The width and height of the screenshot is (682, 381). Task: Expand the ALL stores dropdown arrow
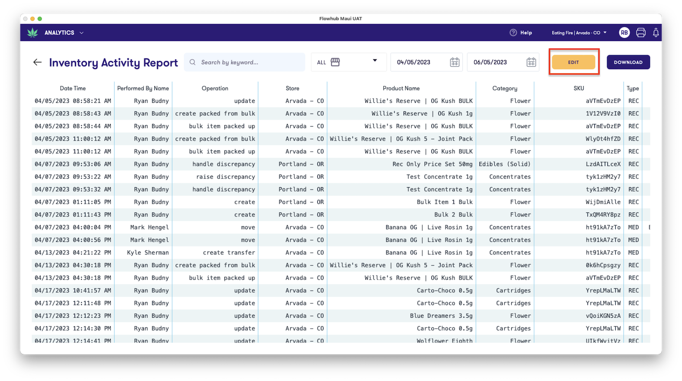pyautogui.click(x=375, y=61)
